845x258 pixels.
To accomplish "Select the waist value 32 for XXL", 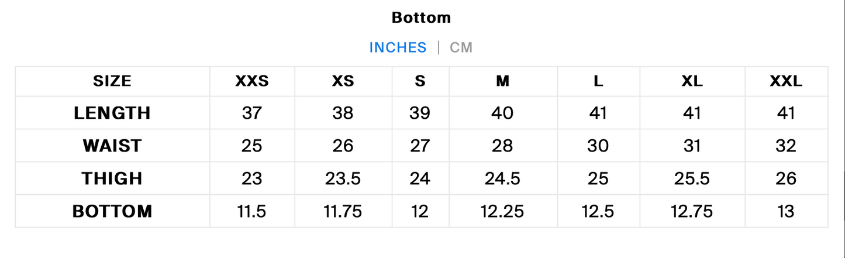I will (786, 146).
